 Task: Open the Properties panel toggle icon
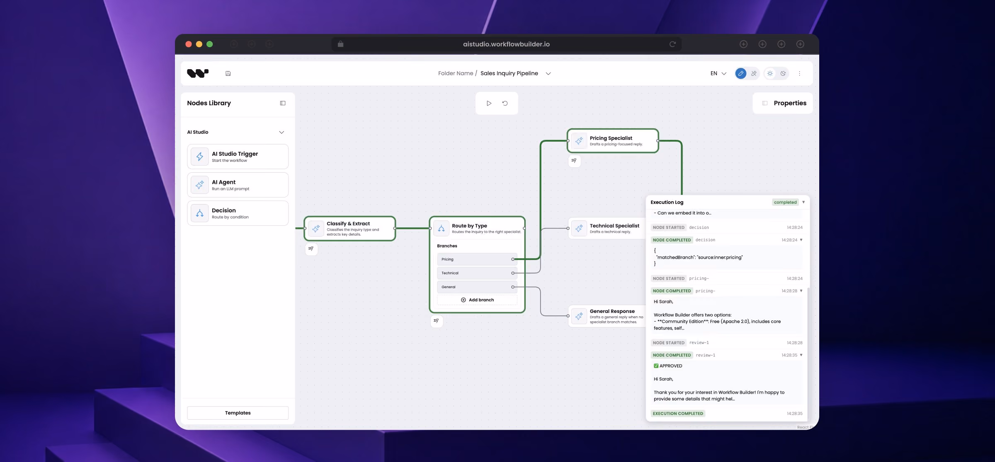tap(765, 103)
